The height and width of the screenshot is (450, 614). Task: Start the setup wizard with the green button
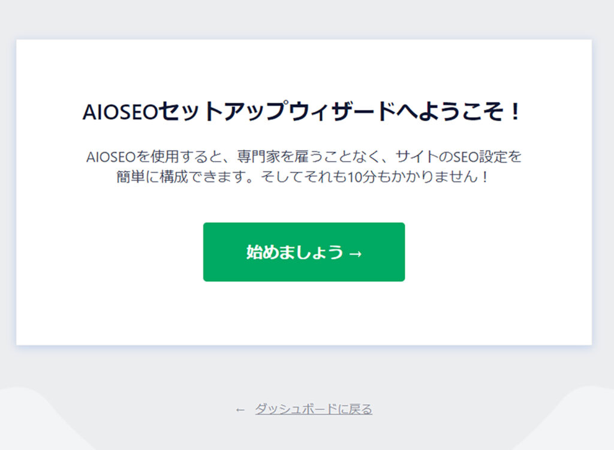304,252
